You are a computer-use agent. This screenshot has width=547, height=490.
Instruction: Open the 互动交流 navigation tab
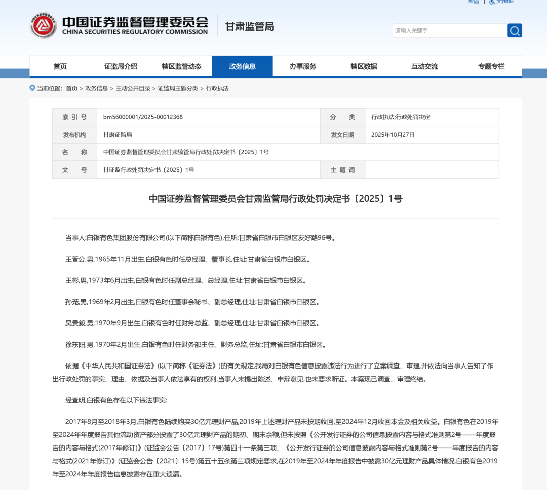[424, 66]
